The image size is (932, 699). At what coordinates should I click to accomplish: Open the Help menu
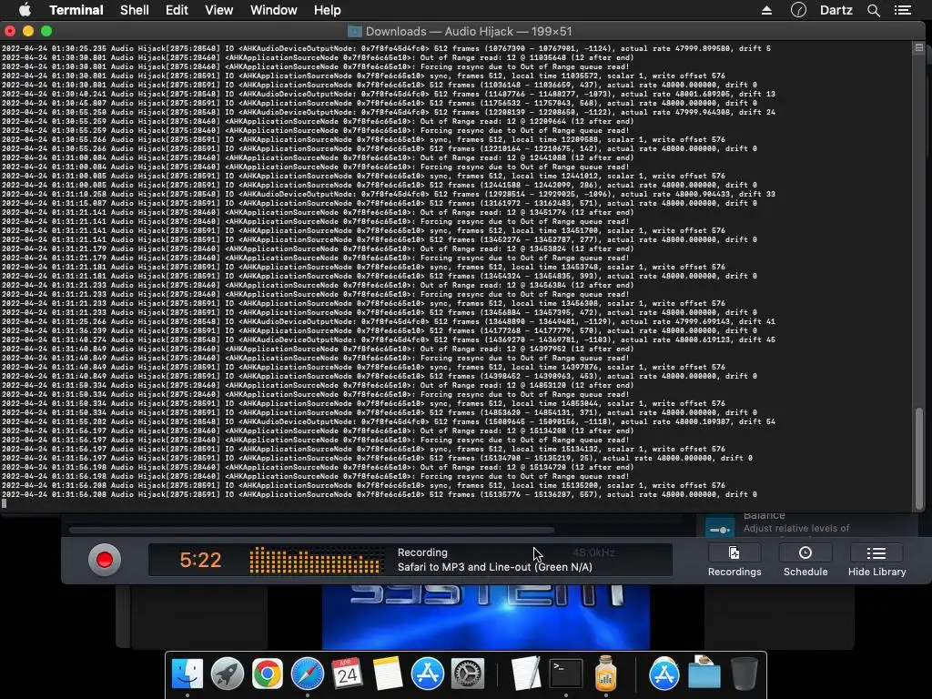tap(327, 10)
